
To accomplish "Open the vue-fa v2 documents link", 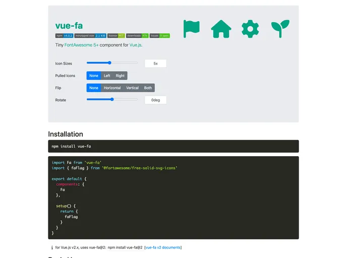I will click(163, 247).
